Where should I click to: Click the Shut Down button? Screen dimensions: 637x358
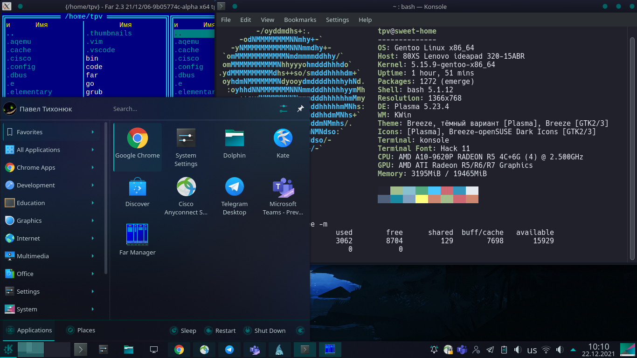pyautogui.click(x=264, y=330)
